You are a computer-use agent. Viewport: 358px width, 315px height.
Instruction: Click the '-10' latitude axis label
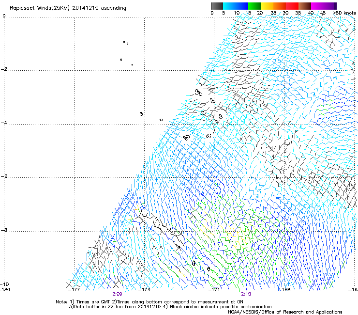click(4, 284)
